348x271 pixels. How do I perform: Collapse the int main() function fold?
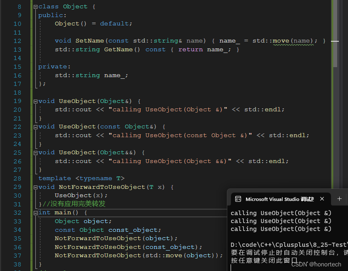[x=35, y=213]
